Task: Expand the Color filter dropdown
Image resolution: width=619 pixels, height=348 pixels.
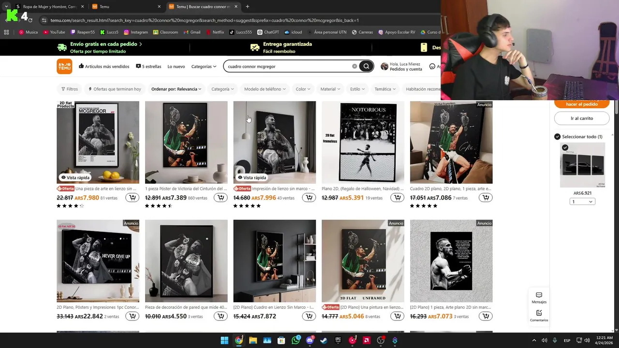Action: click(303, 89)
